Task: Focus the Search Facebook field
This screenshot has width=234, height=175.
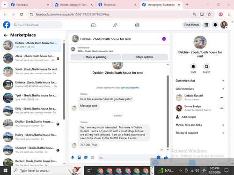Action: [37, 25]
